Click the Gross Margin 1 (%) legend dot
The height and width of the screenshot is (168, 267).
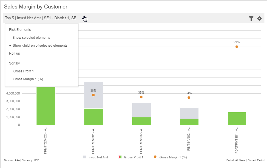155,157
